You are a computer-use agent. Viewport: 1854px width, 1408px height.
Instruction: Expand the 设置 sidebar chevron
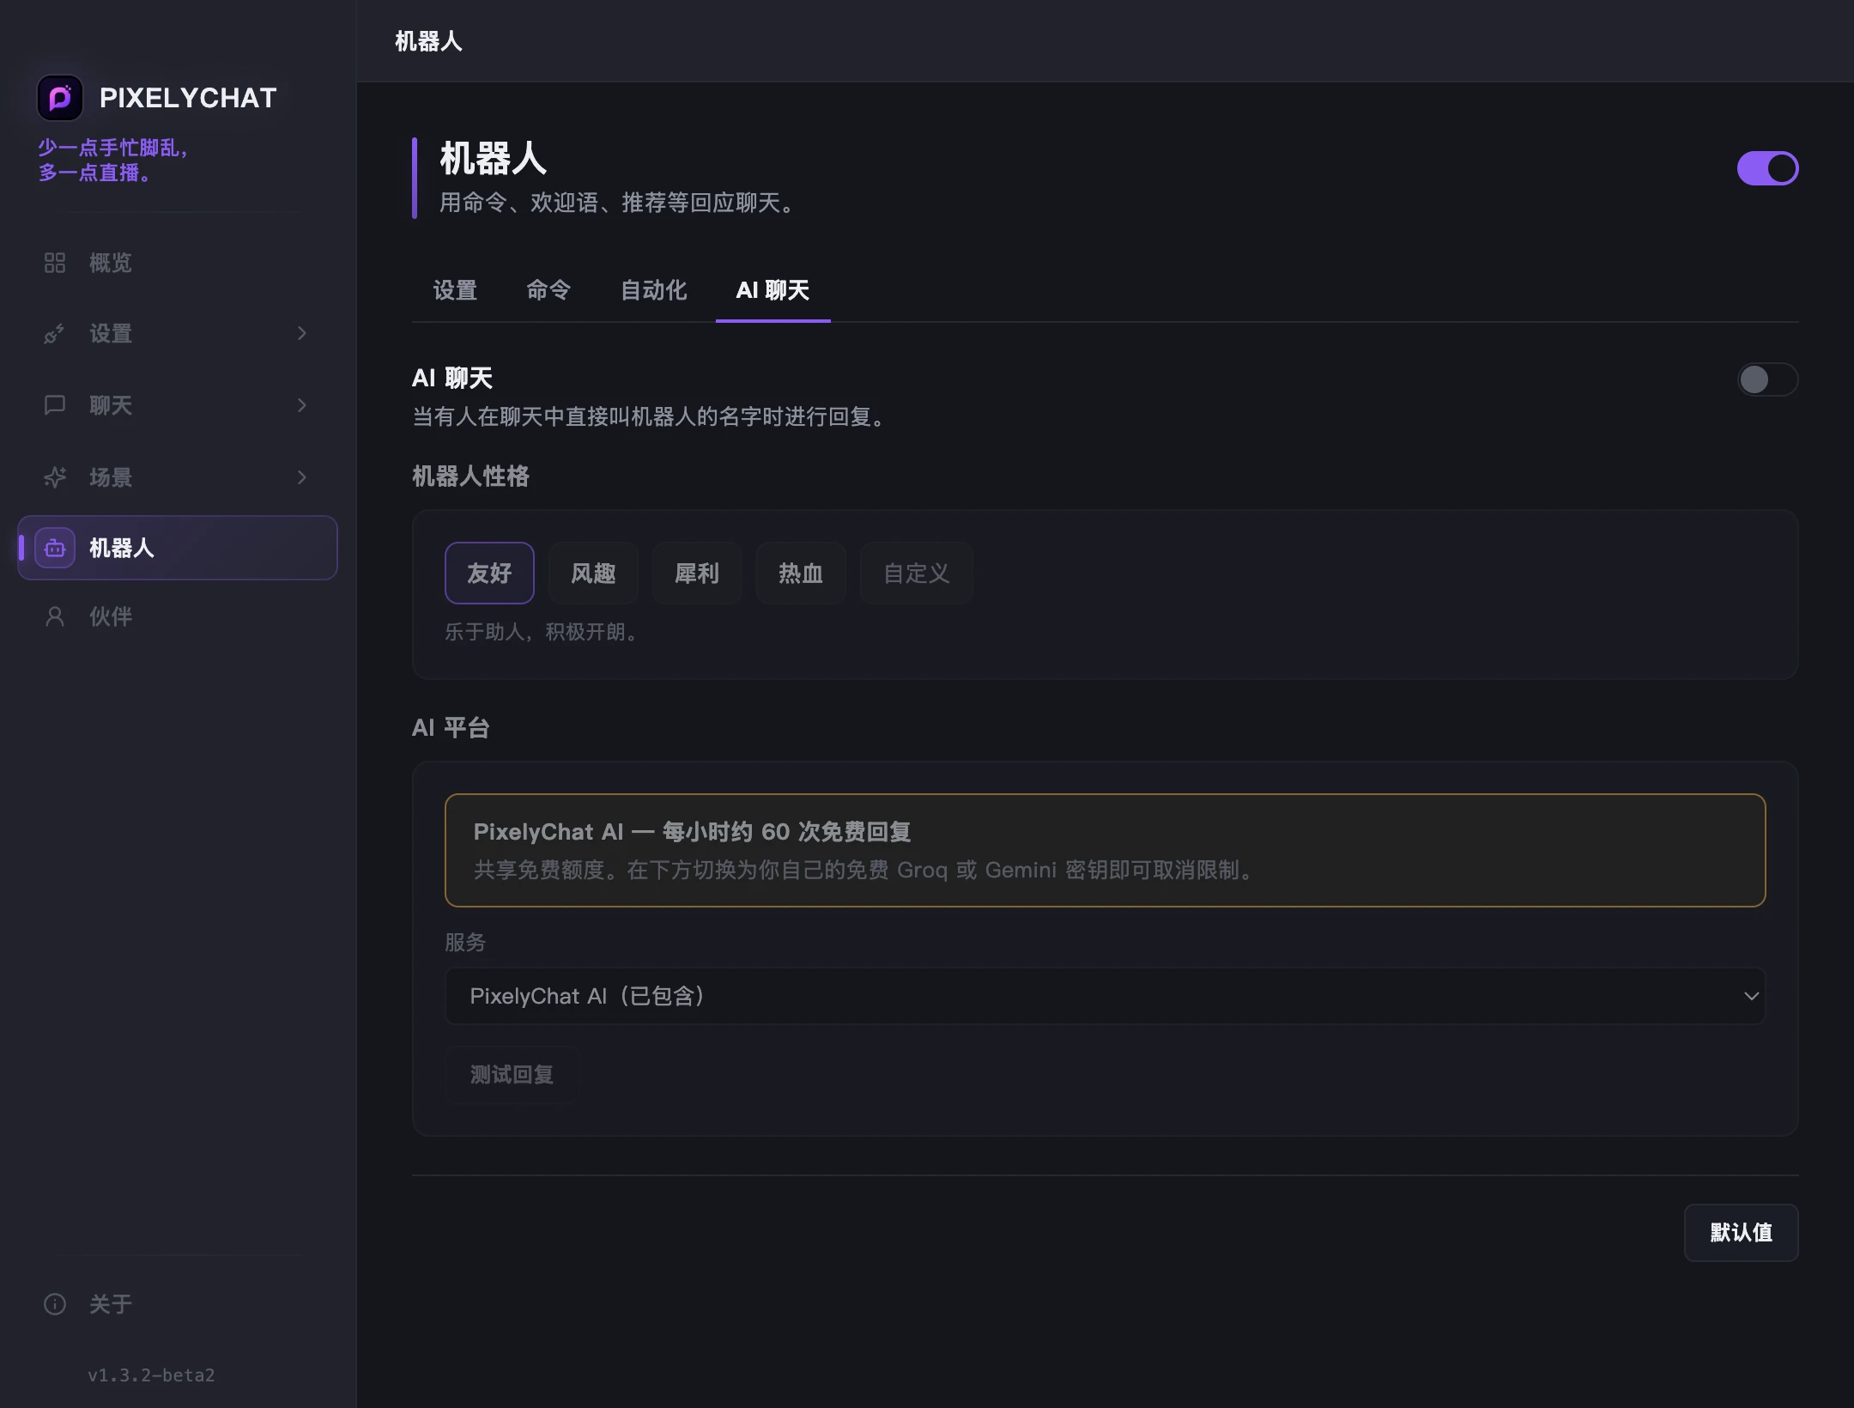(302, 333)
